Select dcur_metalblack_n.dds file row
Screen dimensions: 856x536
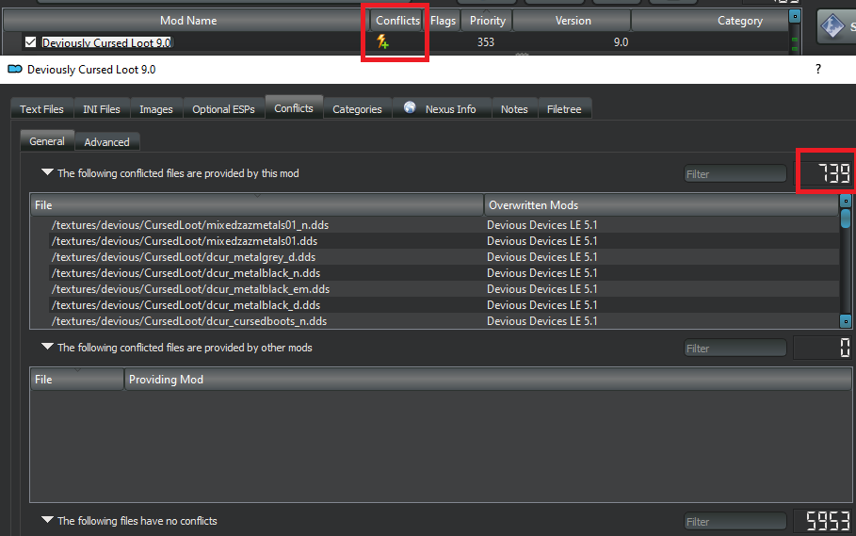[186, 273]
